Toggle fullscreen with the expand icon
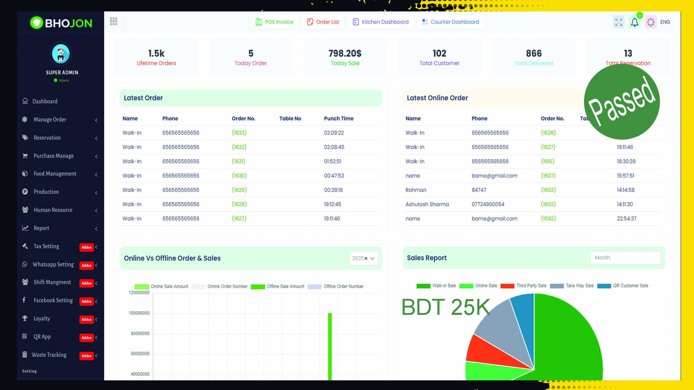The width and height of the screenshot is (694, 390). (619, 22)
